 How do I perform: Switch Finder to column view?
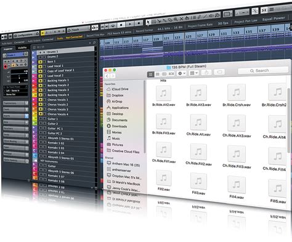point(164,74)
